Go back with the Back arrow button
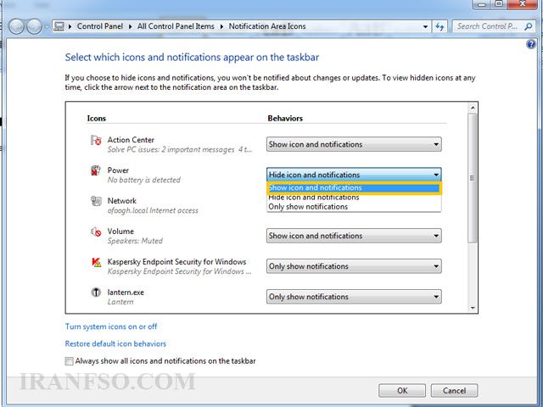Screen dimensions: 543x407 [16, 26]
